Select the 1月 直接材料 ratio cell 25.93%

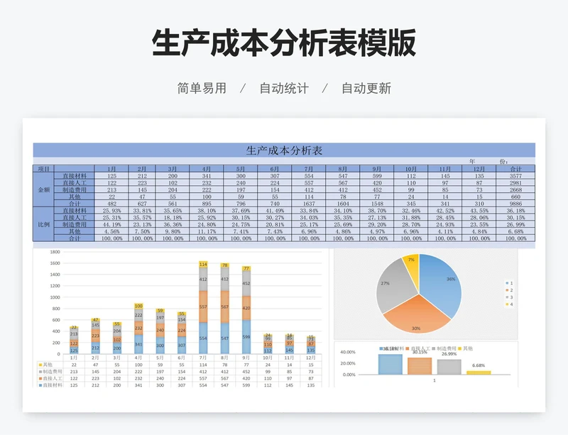111,211
